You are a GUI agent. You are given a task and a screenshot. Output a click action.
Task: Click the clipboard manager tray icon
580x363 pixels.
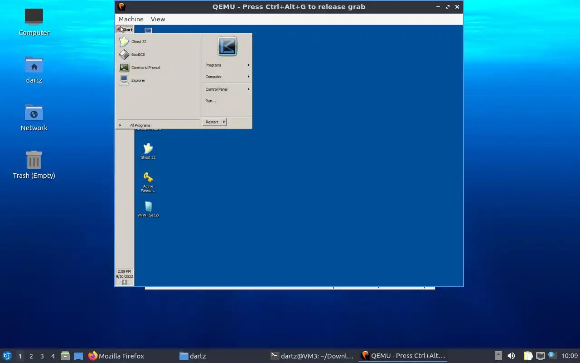(x=528, y=356)
